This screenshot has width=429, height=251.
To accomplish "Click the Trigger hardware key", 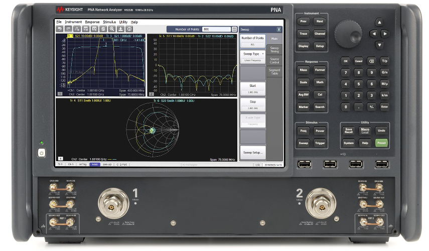I will [x=320, y=143].
